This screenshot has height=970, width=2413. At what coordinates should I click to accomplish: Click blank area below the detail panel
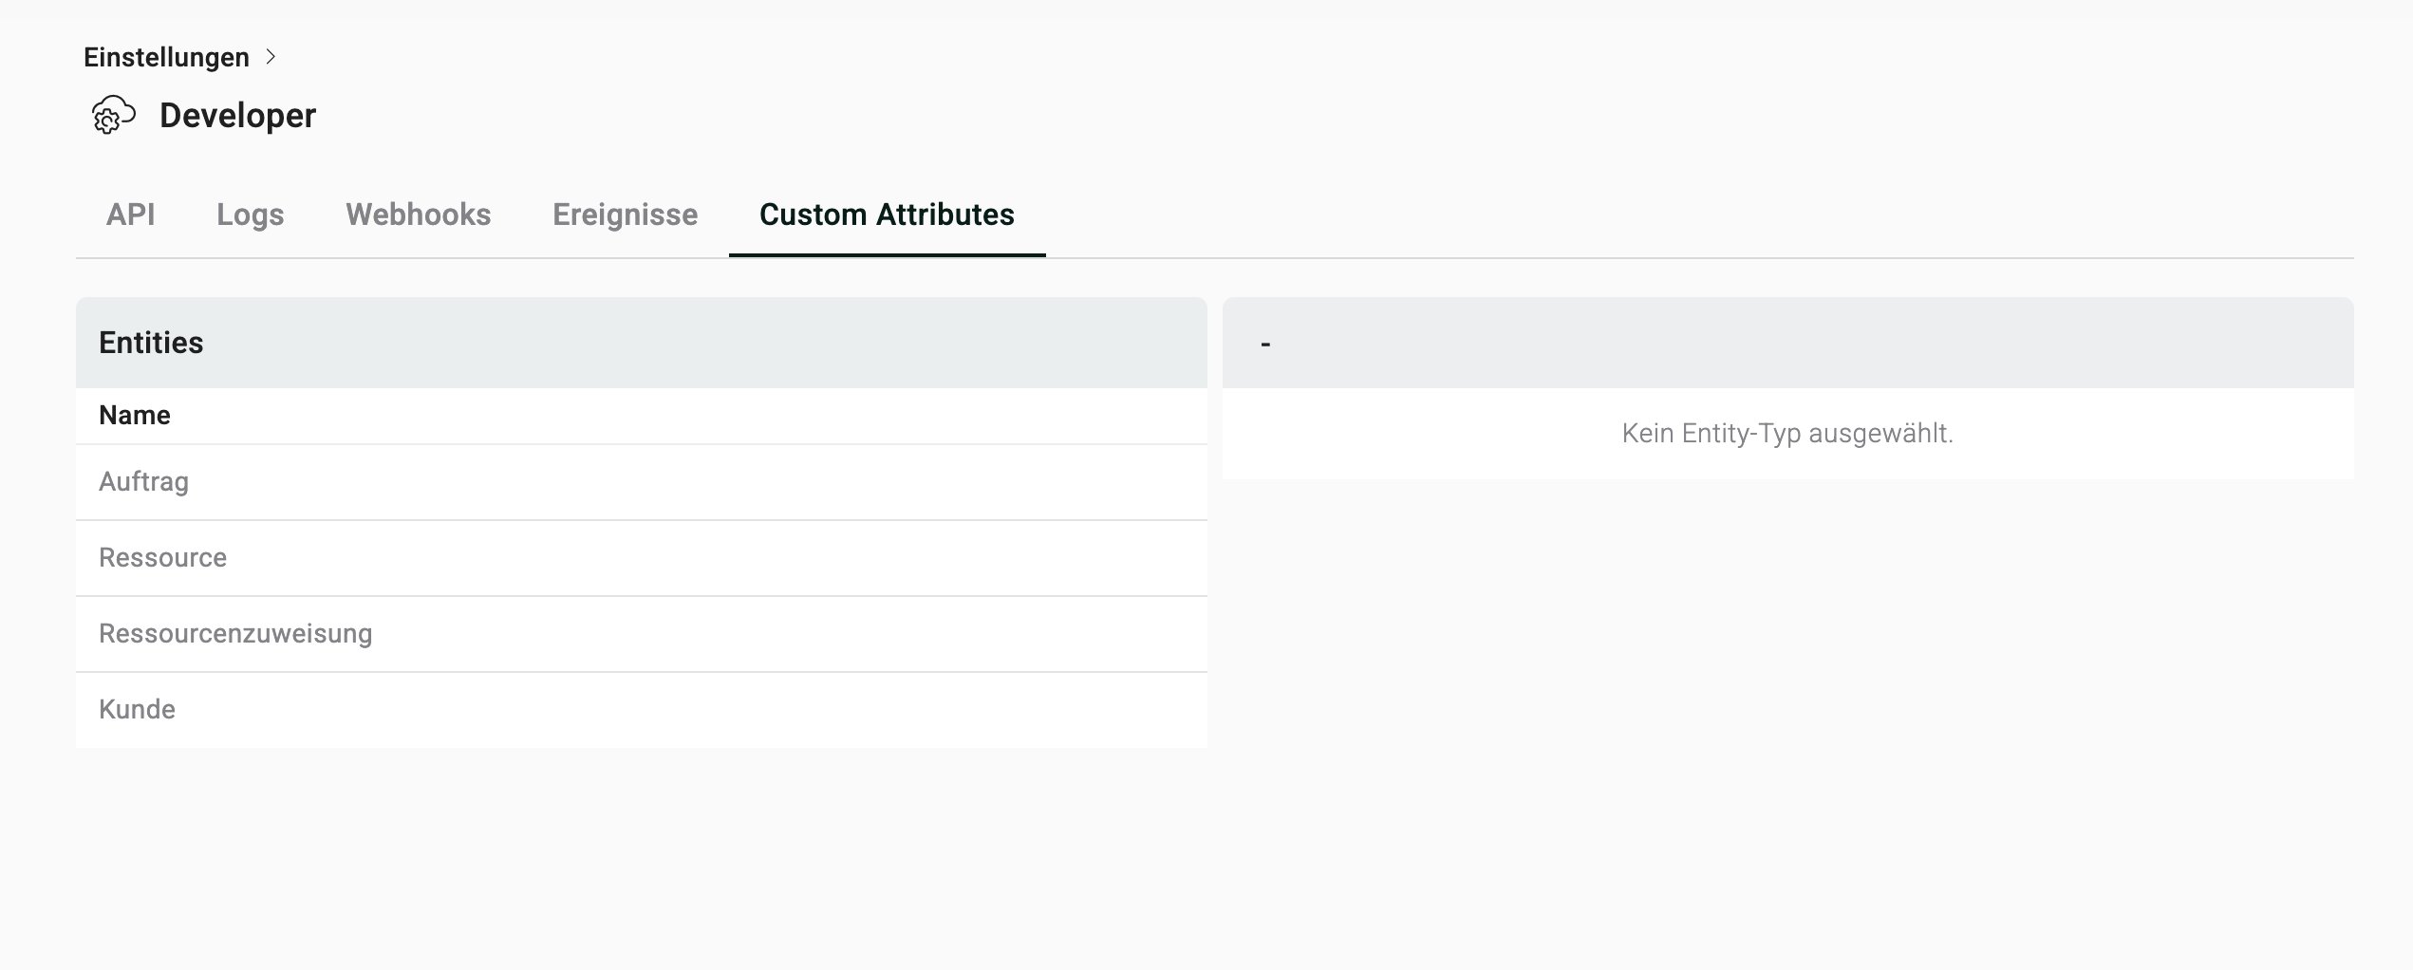pyautogui.click(x=1787, y=712)
